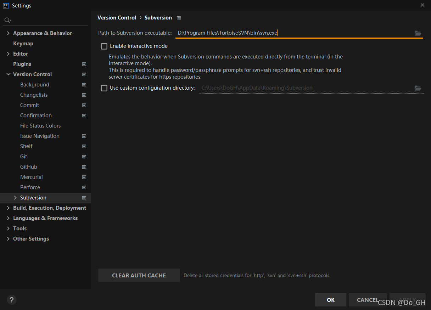Click the folder browse icon for Subversion executable path

click(418, 33)
